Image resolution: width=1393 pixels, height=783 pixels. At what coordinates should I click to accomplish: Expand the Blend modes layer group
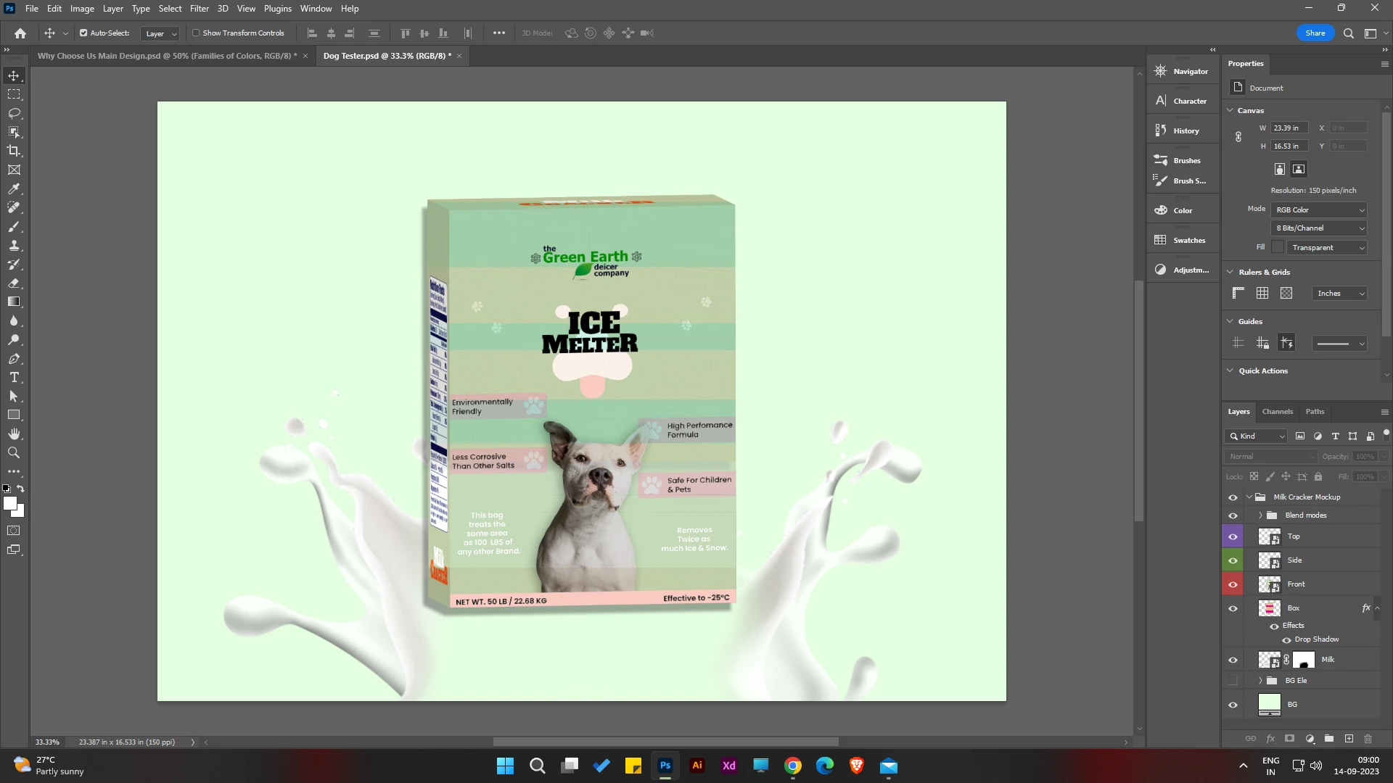[x=1260, y=515]
